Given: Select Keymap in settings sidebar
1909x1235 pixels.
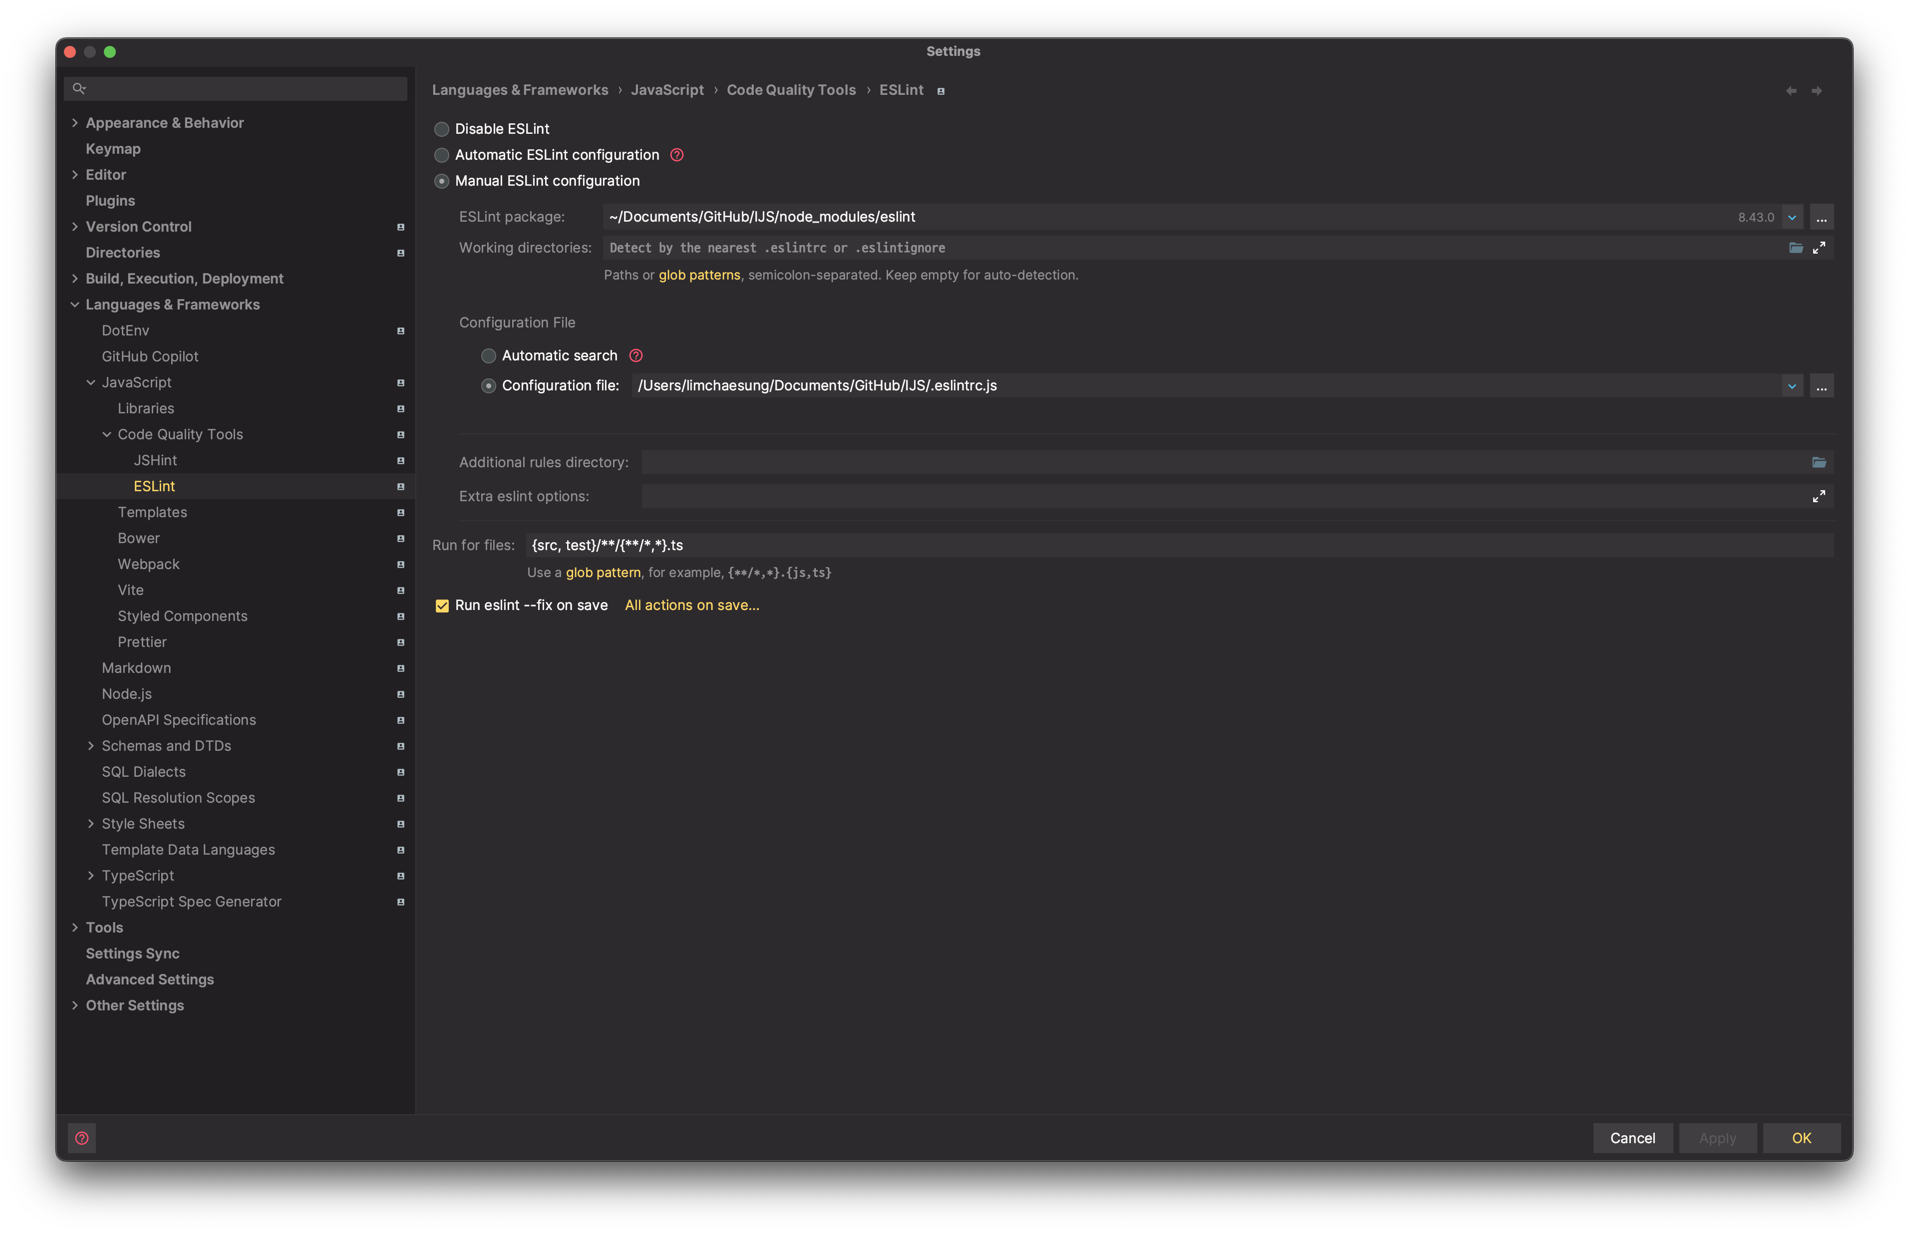Looking at the screenshot, I should pos(113,148).
